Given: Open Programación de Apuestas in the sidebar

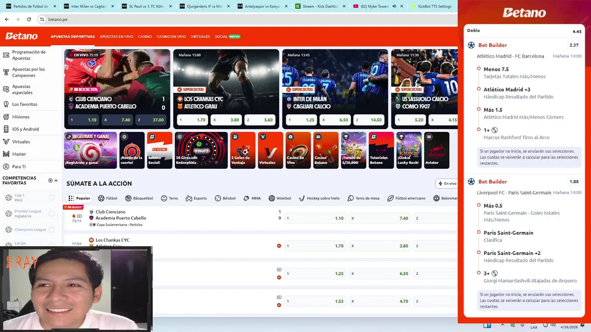Looking at the screenshot, I should 29,55.
